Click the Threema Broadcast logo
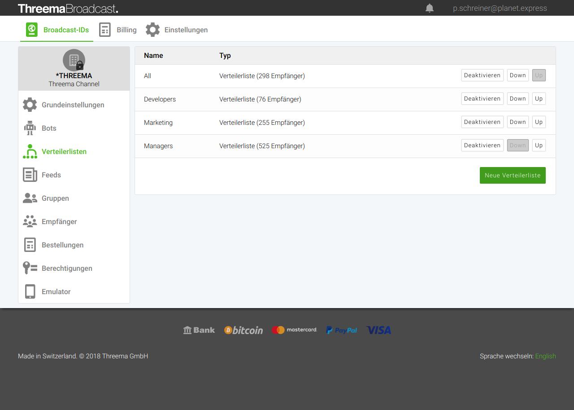574x410 pixels. coord(68,9)
